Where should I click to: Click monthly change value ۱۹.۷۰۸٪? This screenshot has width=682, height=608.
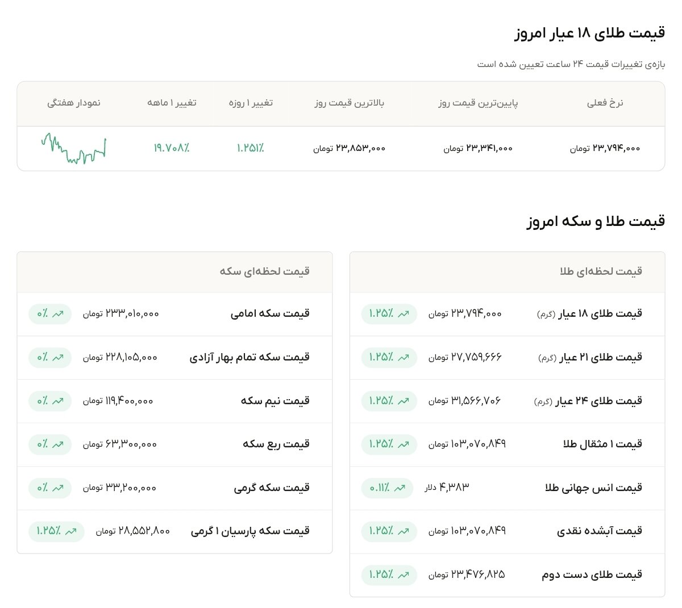tap(172, 148)
